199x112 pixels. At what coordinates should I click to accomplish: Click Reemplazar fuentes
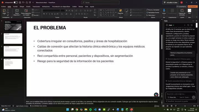tap(153, 12)
